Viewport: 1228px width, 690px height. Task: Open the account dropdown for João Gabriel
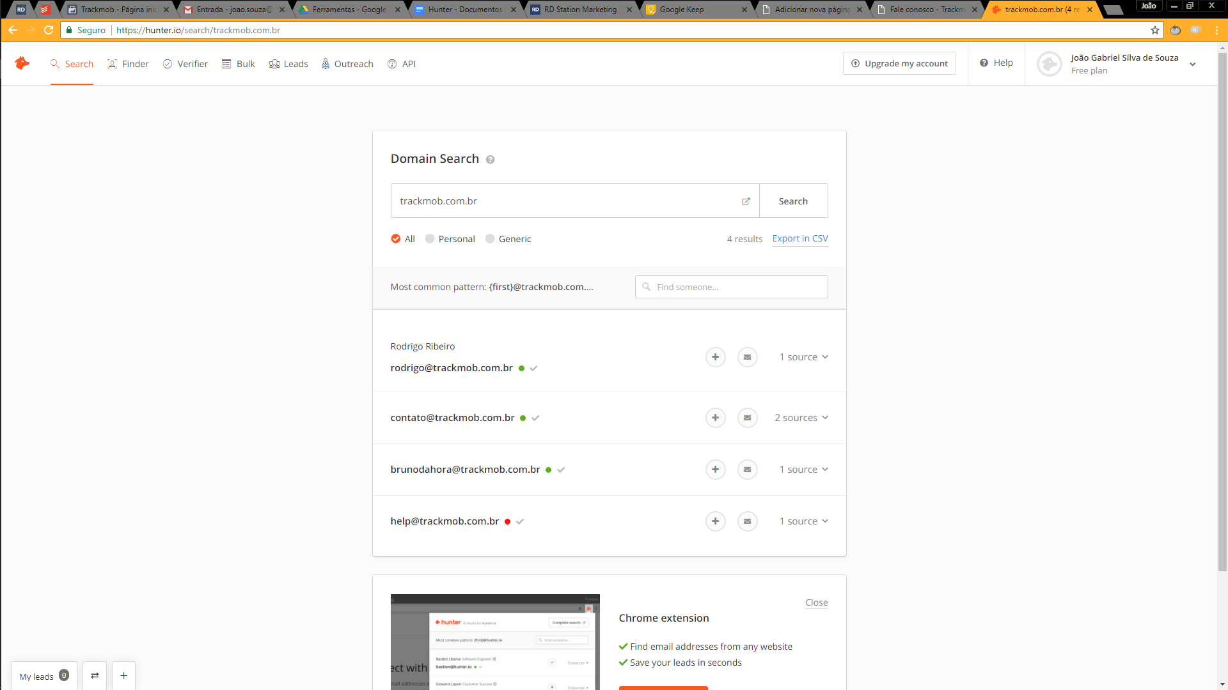tap(1192, 64)
